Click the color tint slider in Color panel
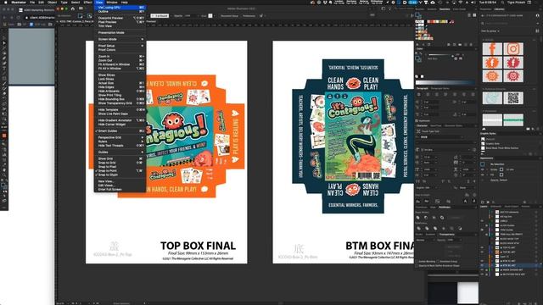Image resolution: width=543 pixels, height=305 pixels. (440, 55)
